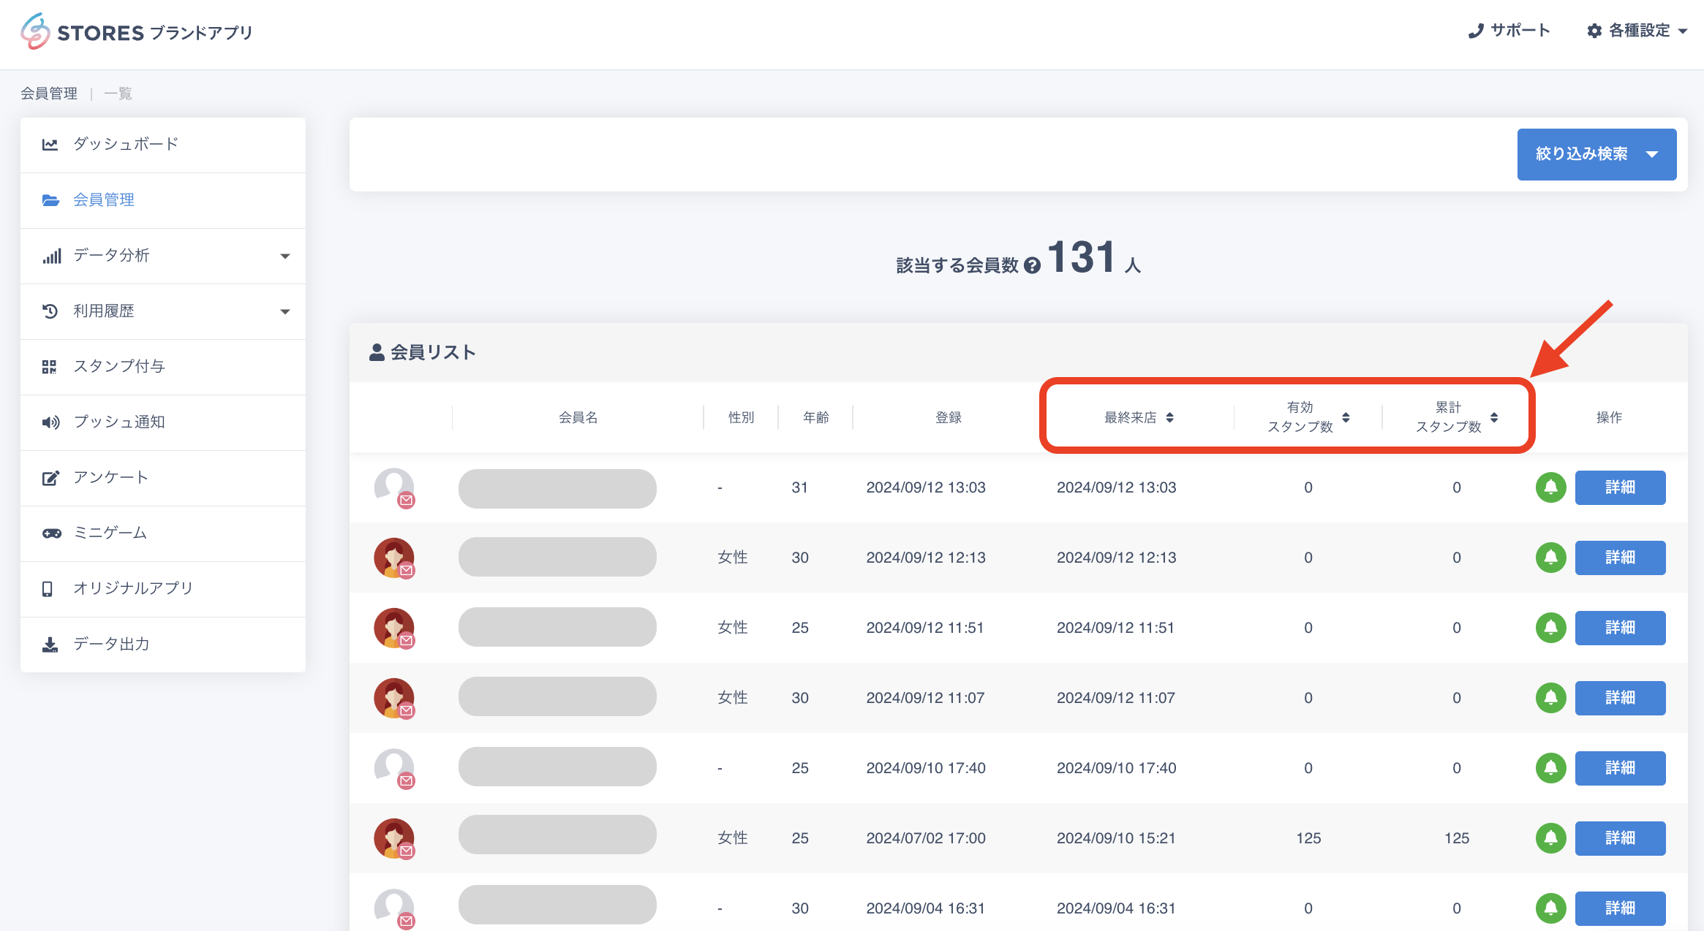Click the help question mark beside 該当する会員数

click(1032, 265)
